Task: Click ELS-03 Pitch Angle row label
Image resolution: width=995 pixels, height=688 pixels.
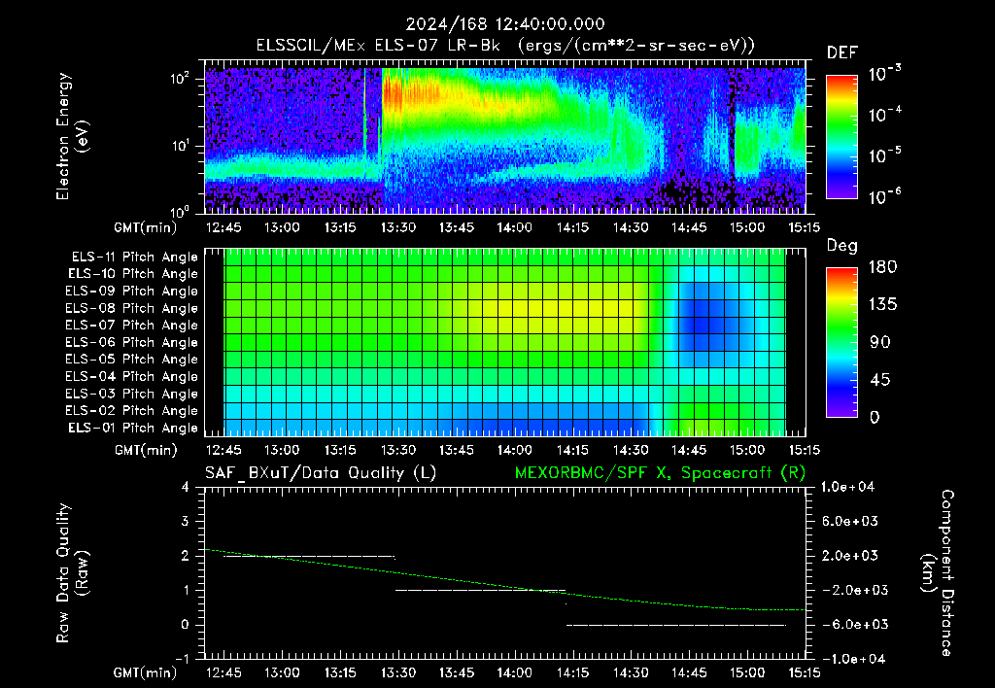Action: coord(132,395)
